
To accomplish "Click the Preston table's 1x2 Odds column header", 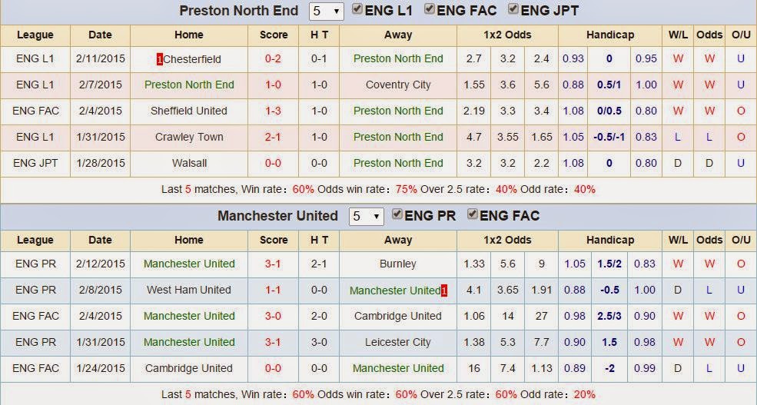I will tap(507, 35).
